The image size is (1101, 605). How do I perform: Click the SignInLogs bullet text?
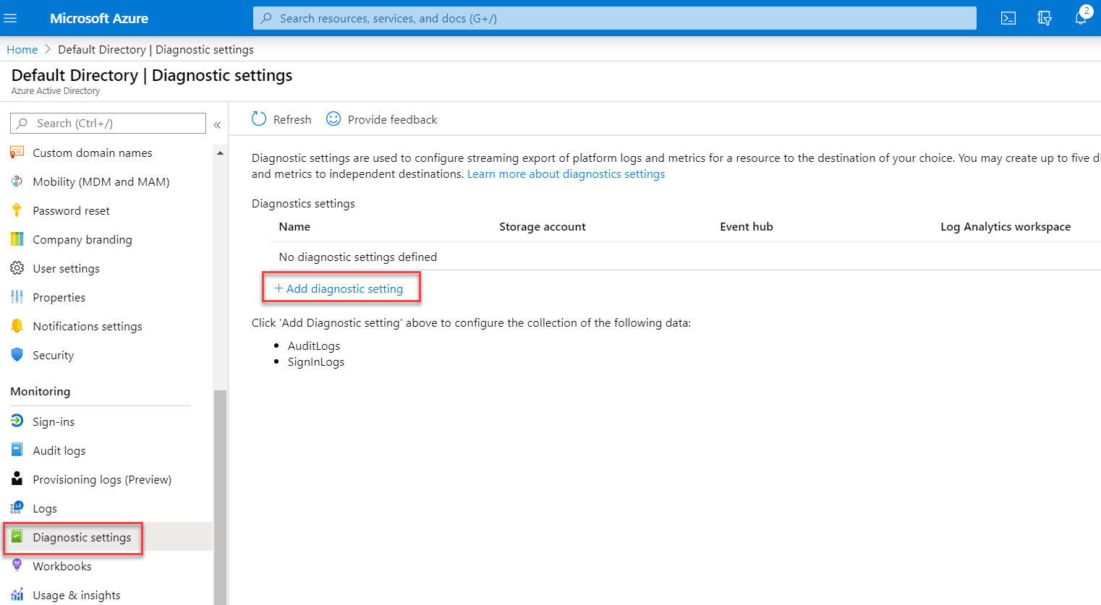(x=316, y=361)
